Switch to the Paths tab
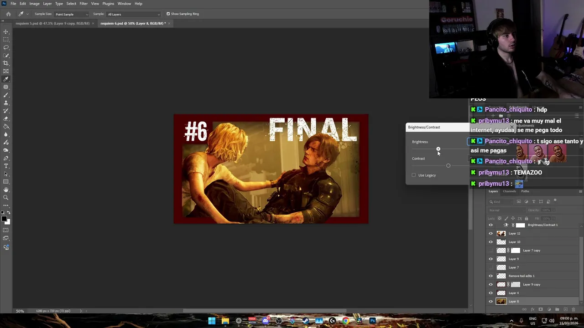584x328 pixels. (525, 191)
